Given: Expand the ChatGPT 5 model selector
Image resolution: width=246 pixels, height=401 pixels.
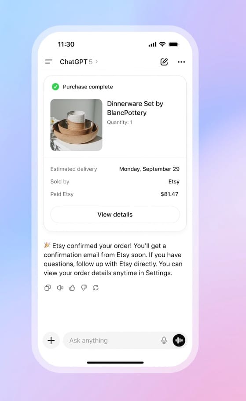Looking at the screenshot, I should 79,62.
